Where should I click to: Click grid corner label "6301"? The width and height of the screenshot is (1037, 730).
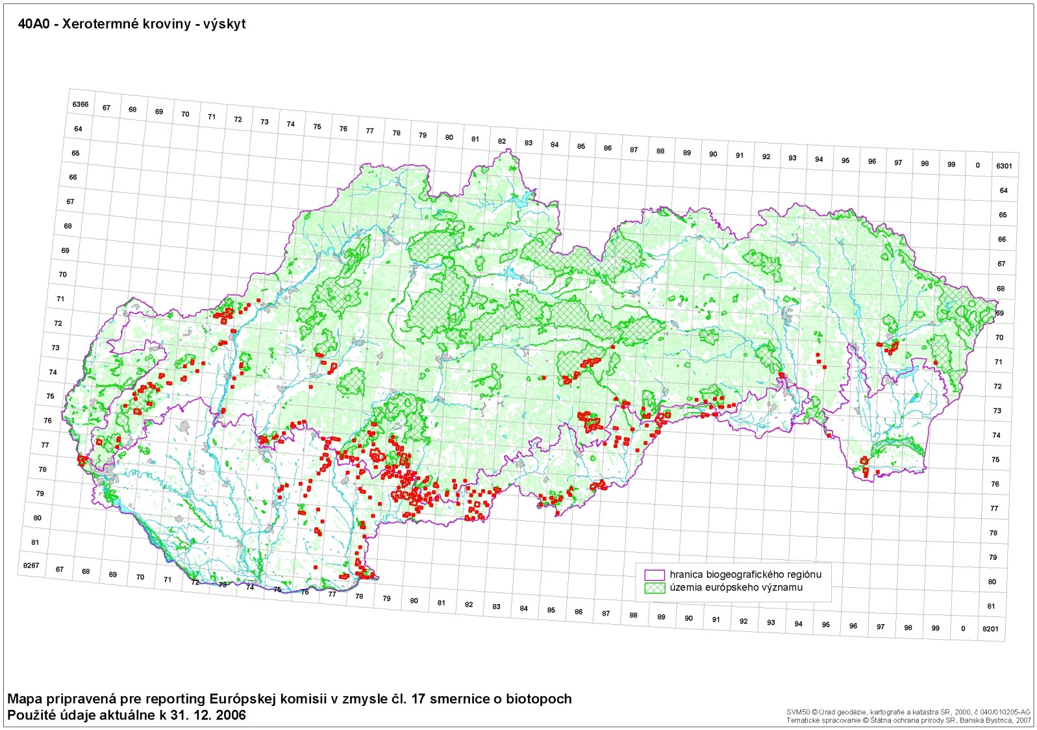tap(1004, 166)
